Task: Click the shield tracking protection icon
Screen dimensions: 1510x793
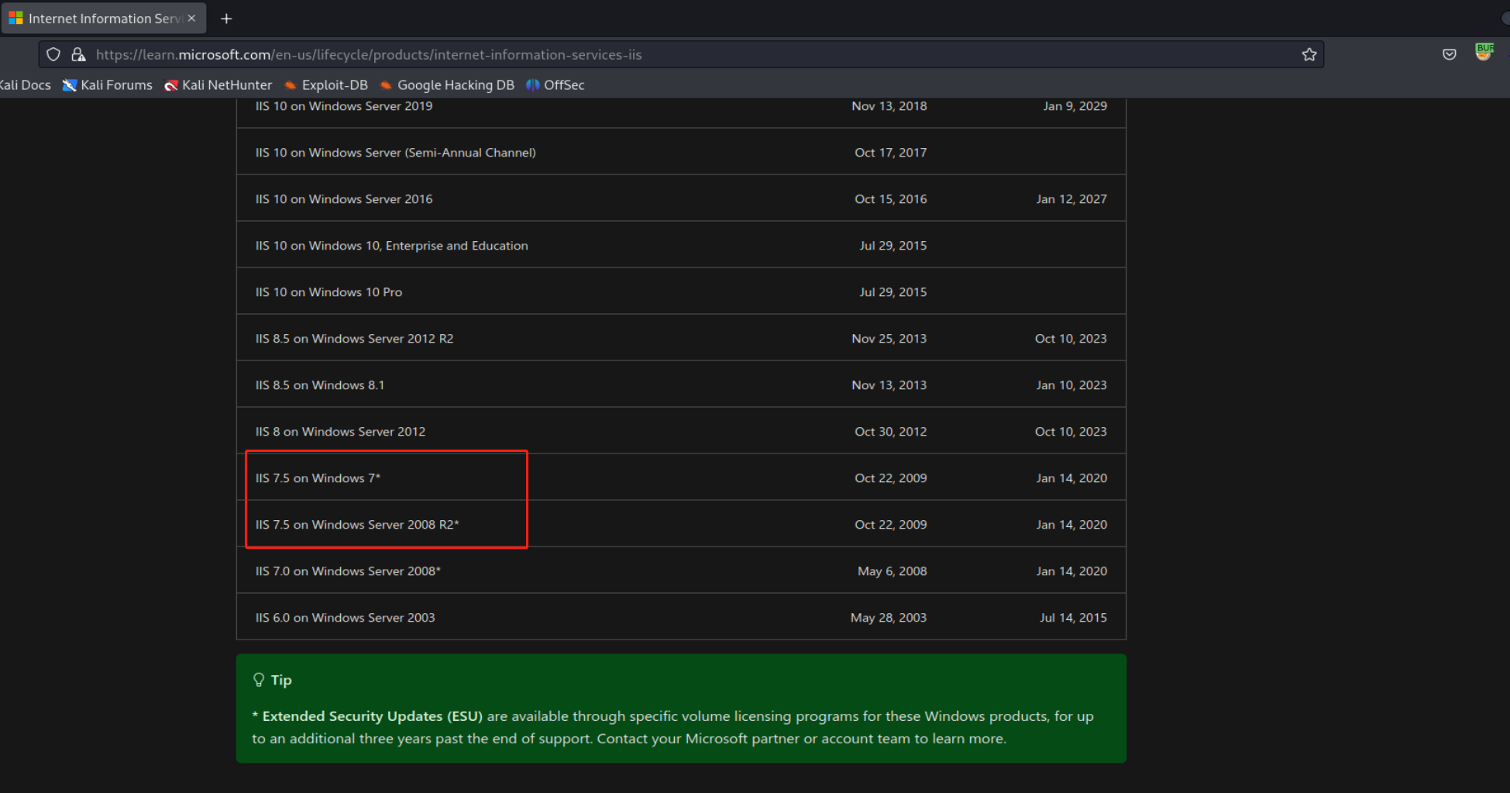Action: click(x=53, y=54)
